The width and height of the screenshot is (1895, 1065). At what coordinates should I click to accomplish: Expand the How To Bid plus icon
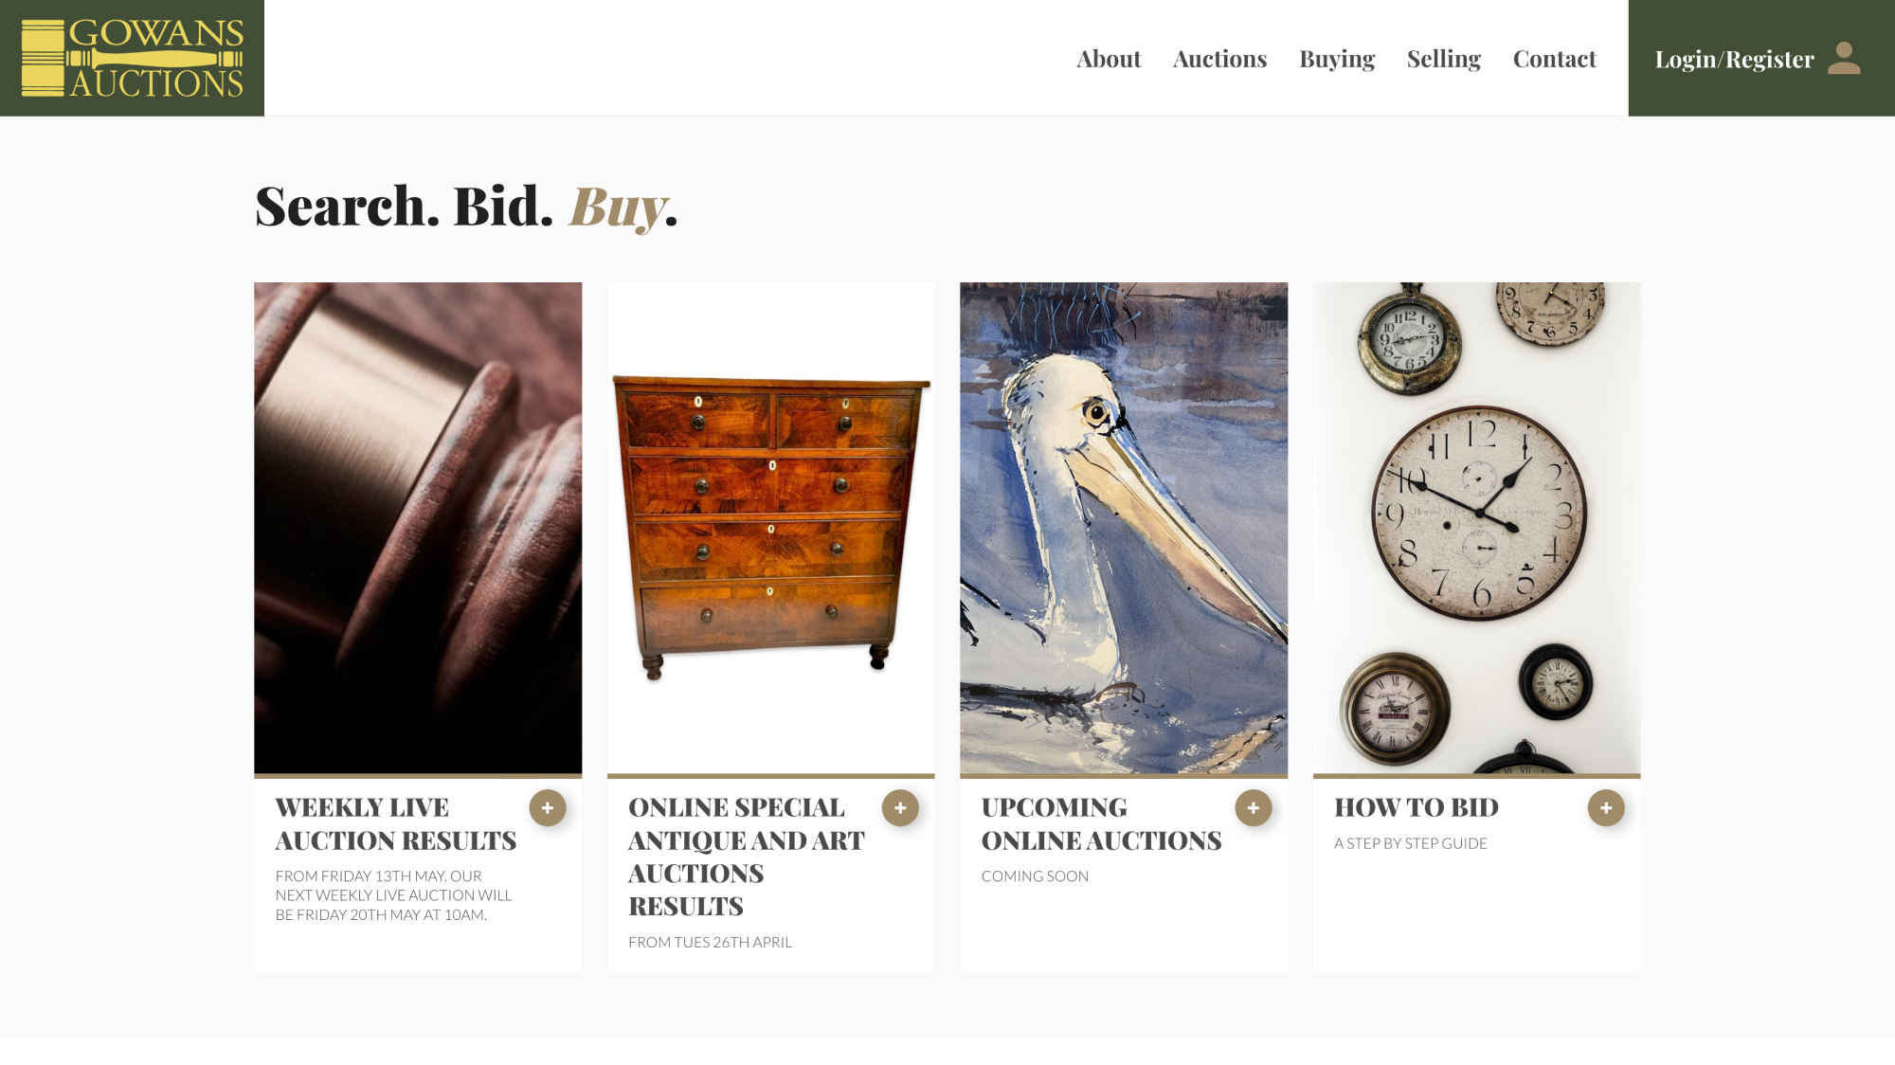click(x=1606, y=808)
